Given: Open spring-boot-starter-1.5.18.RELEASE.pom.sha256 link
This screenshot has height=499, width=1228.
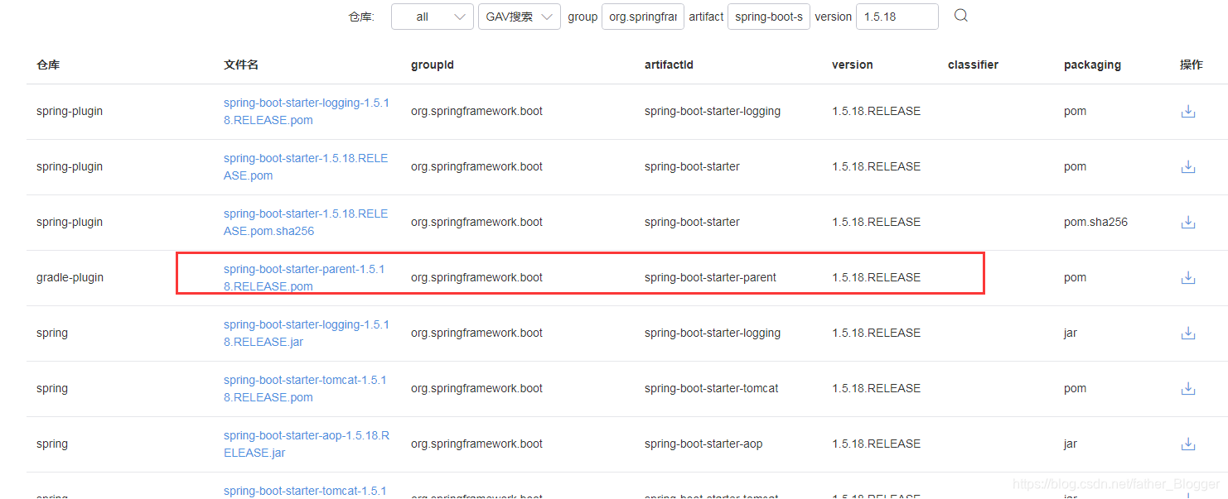Looking at the screenshot, I should point(306,222).
